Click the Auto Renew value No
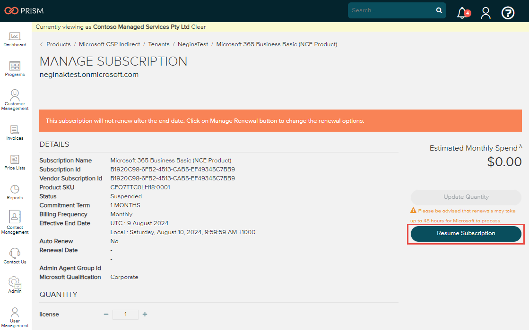The width and height of the screenshot is (529, 330). click(x=114, y=241)
